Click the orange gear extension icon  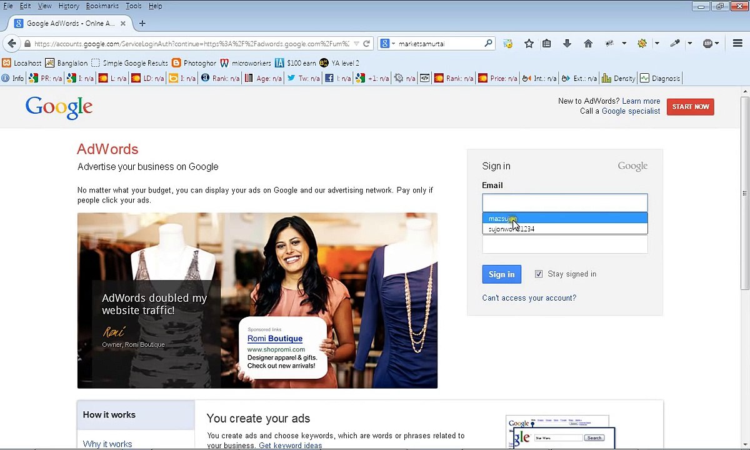[x=642, y=44]
